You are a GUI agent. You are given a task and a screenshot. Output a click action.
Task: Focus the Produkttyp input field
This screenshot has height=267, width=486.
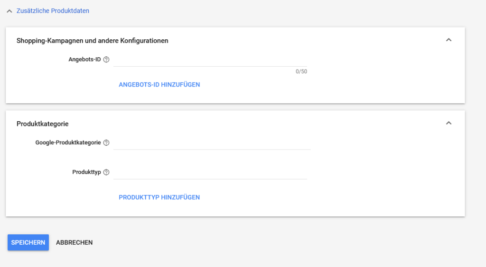[x=210, y=172]
